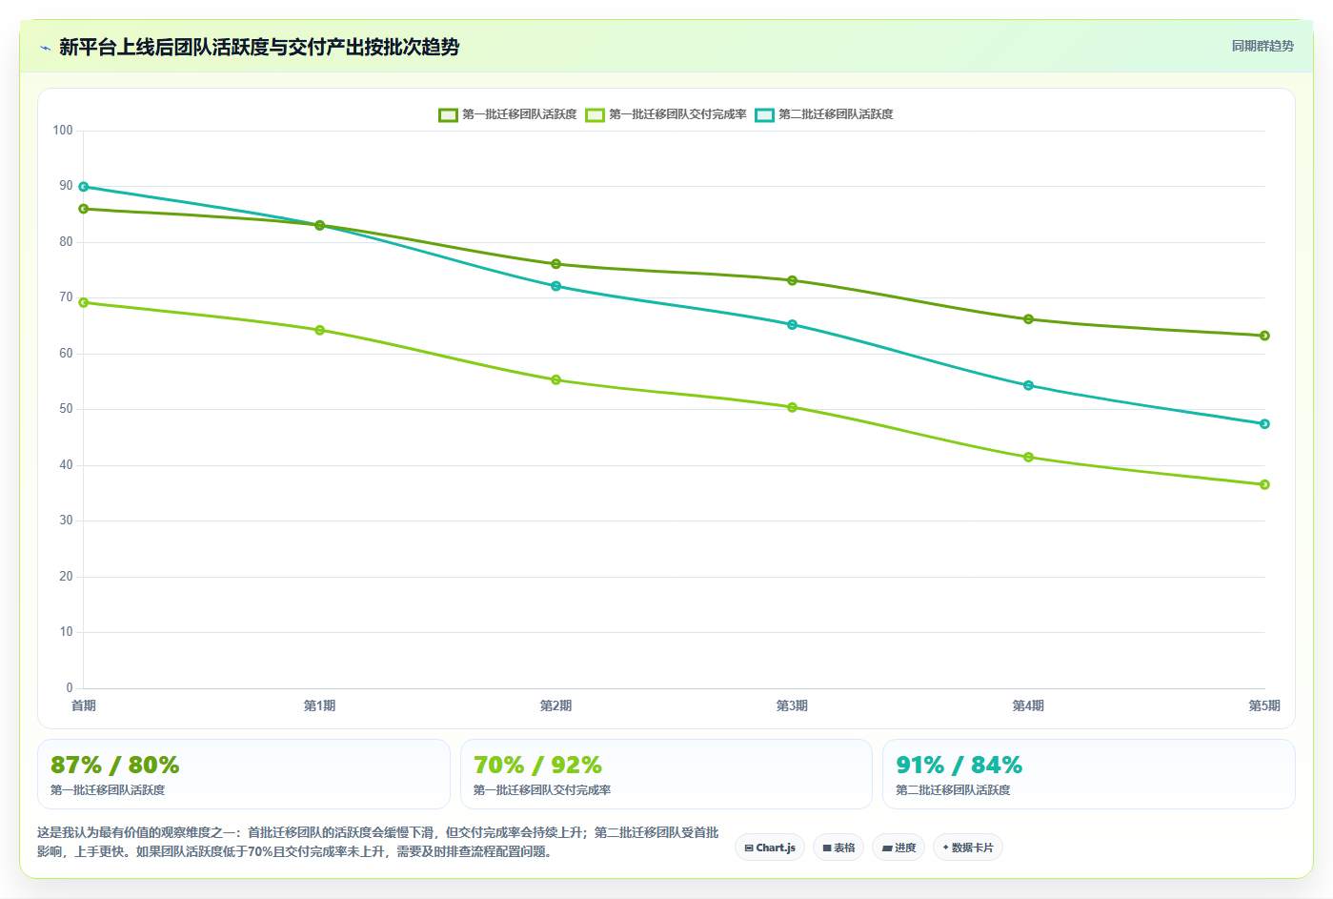
Task: Click the note paragraph starting 这是我认为最有价值的观察维度
Action: 378,842
